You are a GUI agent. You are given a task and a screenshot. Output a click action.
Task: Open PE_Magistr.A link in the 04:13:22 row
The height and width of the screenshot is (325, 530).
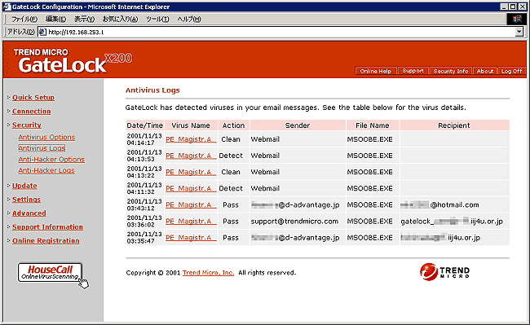pyautogui.click(x=191, y=172)
